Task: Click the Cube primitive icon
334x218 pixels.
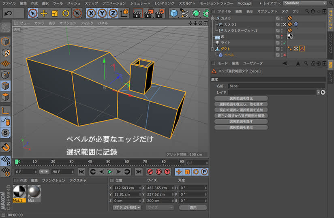Action: pos(174,14)
